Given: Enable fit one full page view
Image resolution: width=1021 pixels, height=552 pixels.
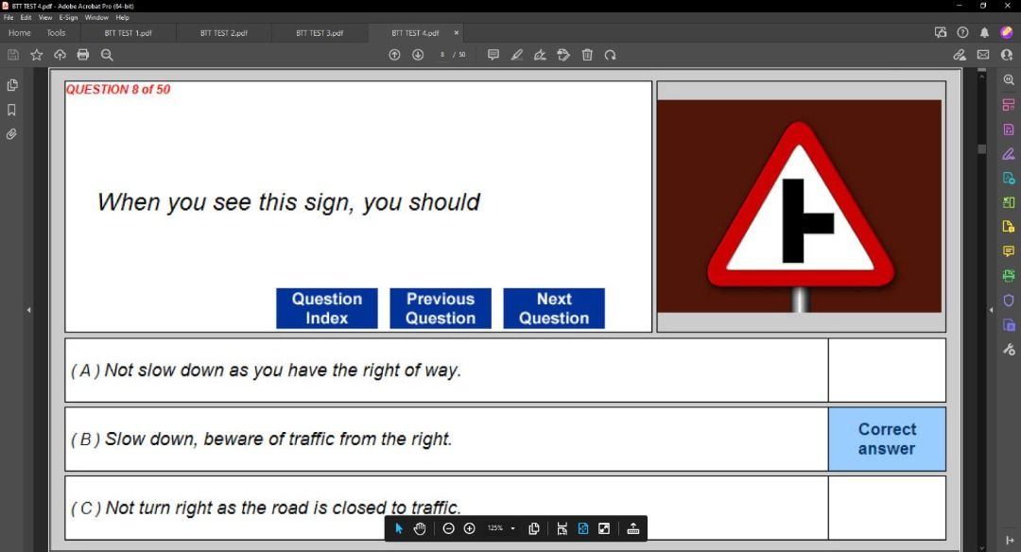Looking at the screenshot, I should click(582, 528).
